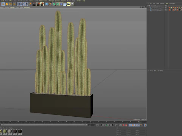Screen dimensions: 182x136
Task: Toggle rotation keyframe recording
Action: click(x=136, y=125)
